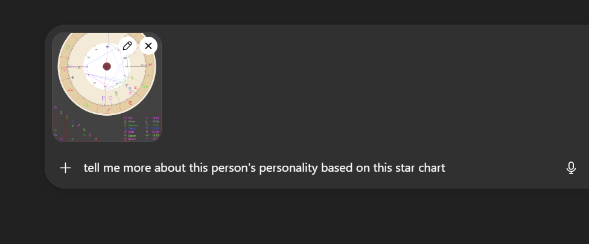589x244 pixels.
Task: Remove the attached star chart image
Action: 148,46
